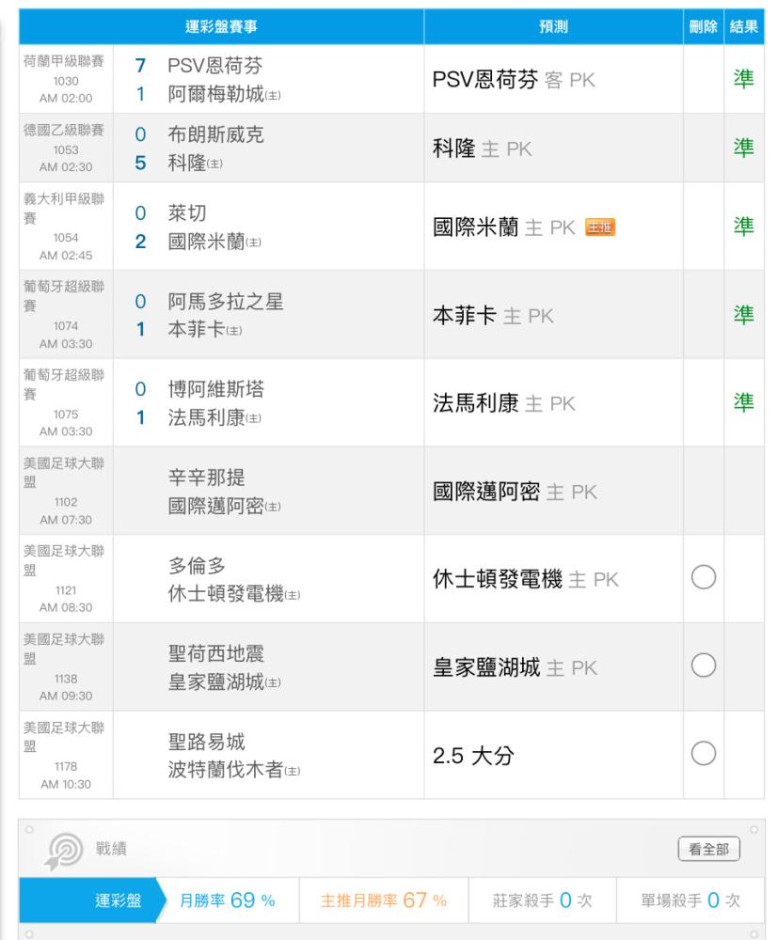Image resolution: width=777 pixels, height=940 pixels.
Task: Click the 刪除 column header
Action: 704,27
